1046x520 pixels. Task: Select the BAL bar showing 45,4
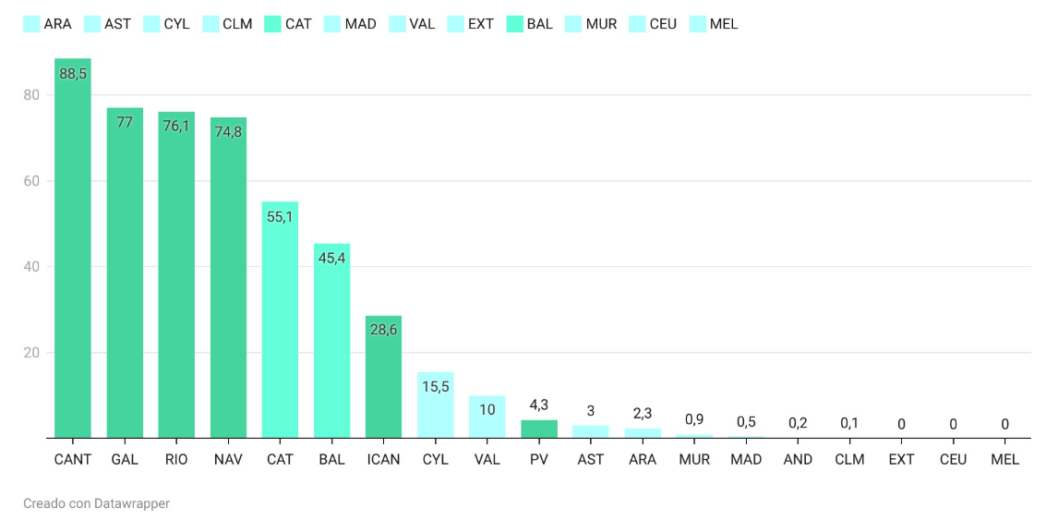click(x=331, y=342)
